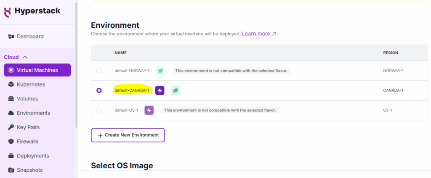
Task: Collapse the Cloud section chevron
Action: (x=25, y=57)
